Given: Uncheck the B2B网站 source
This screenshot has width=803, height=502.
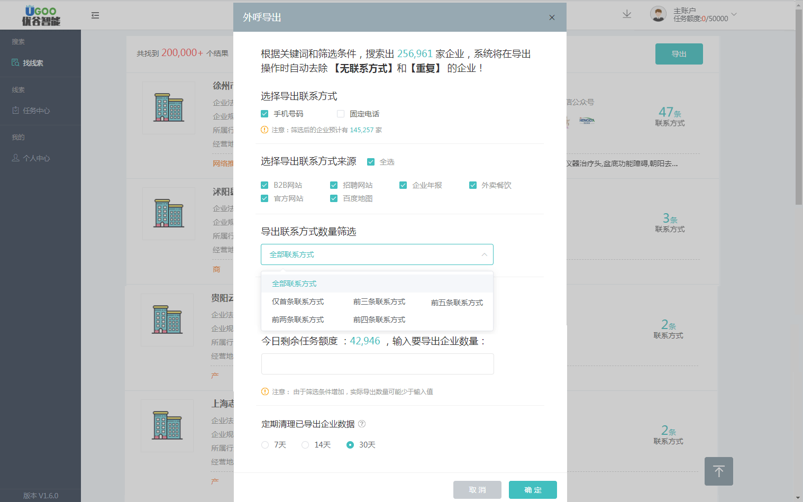Looking at the screenshot, I should coord(264,185).
